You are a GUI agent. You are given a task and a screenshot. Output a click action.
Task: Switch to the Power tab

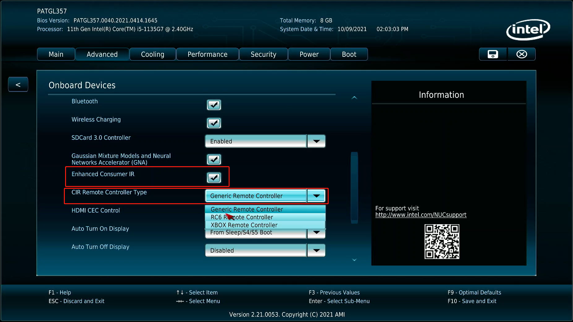click(309, 54)
